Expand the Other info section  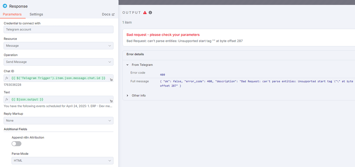pyautogui.click(x=127, y=95)
